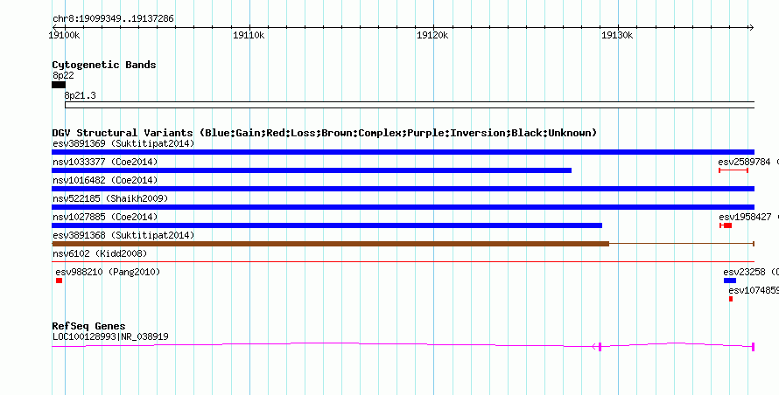The image size is (779, 395).
Task: Click the tiny red esv1074859 marker
Action: 731,299
